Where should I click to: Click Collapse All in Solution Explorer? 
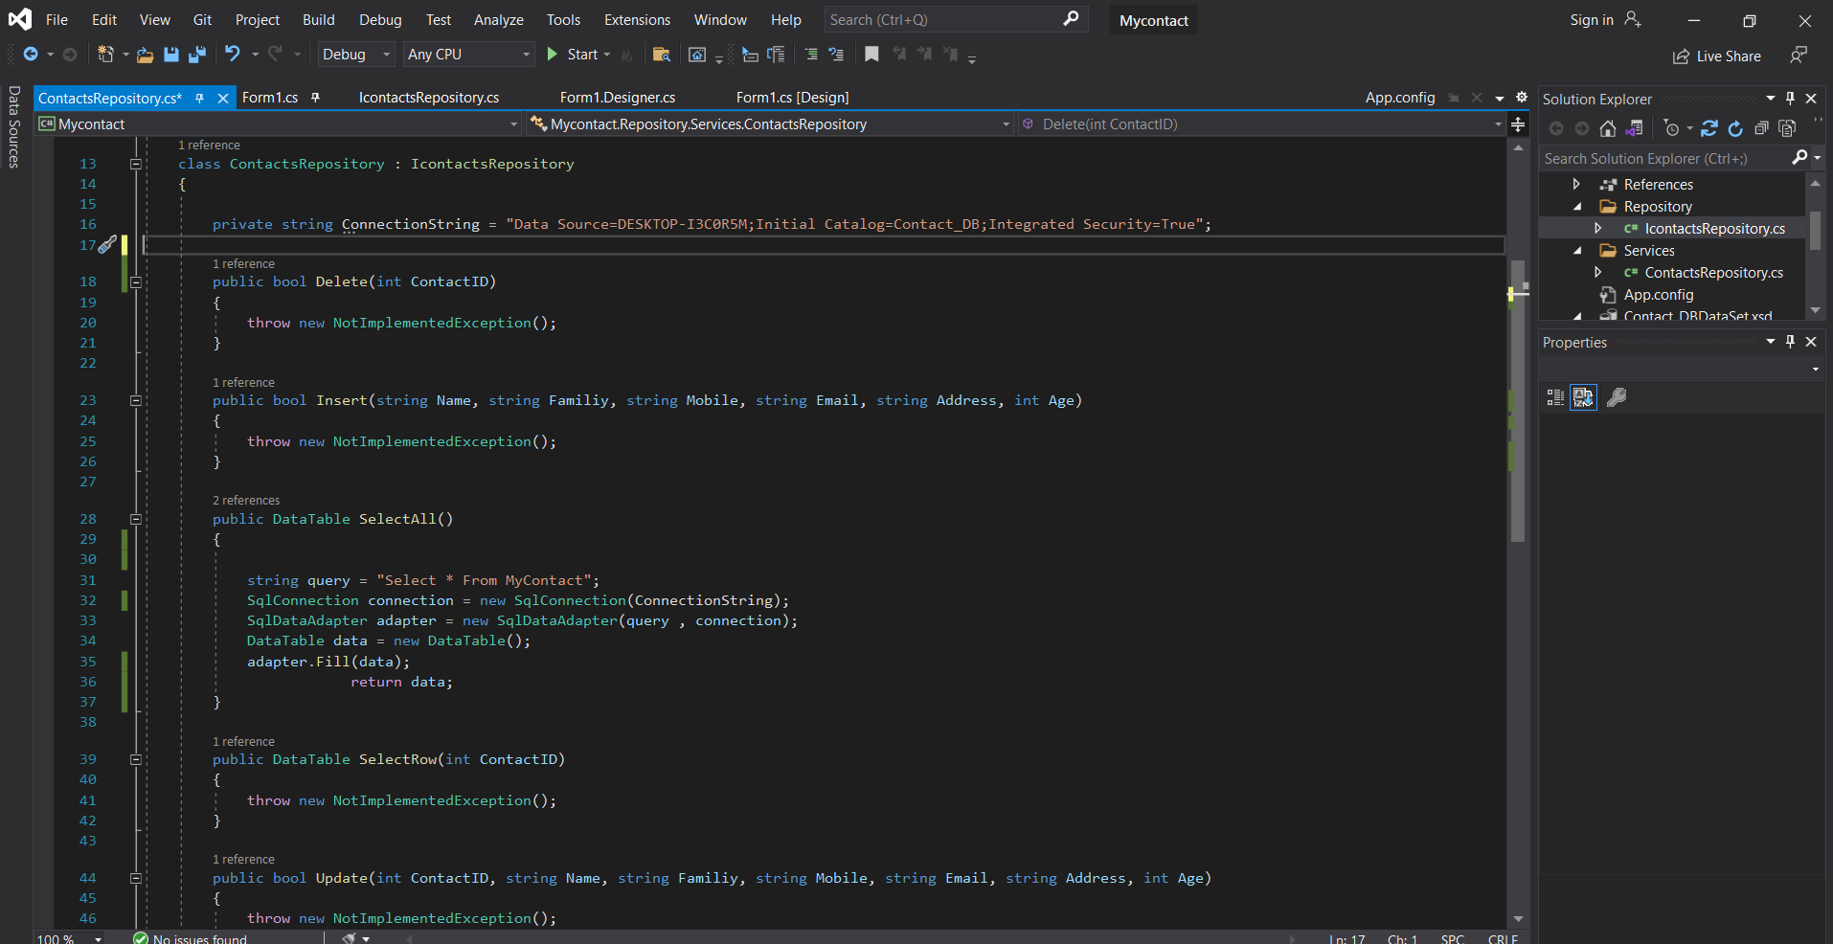click(x=1761, y=128)
